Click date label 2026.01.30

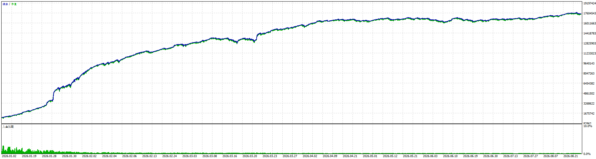69,156
